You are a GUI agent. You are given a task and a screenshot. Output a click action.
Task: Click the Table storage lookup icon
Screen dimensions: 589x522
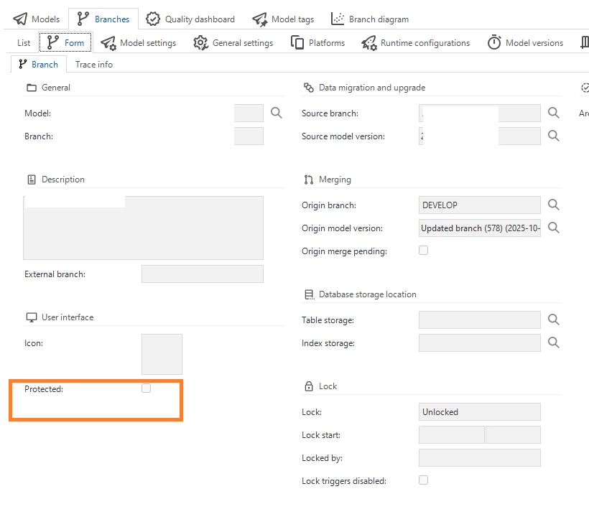pyautogui.click(x=553, y=320)
